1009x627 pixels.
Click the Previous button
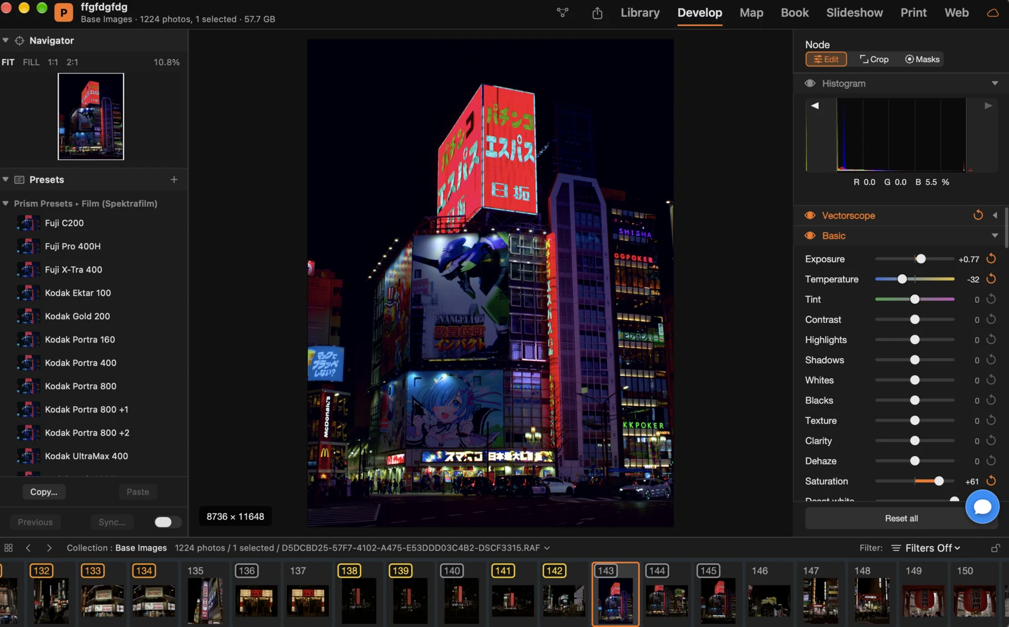tap(35, 522)
